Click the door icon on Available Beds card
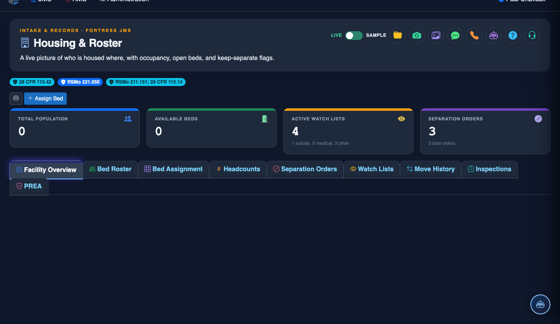Screen dimensions: 560x324 click(x=264, y=119)
